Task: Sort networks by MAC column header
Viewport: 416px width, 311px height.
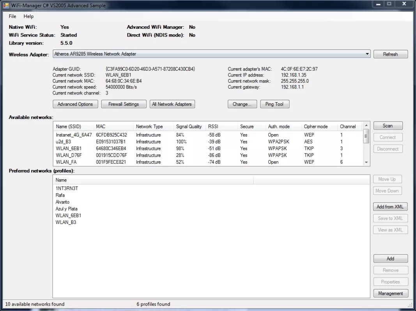Action: coord(113,127)
